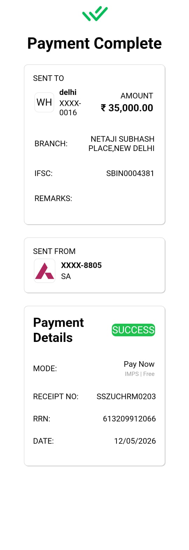Click the Pay Now mode text

pos(139,364)
